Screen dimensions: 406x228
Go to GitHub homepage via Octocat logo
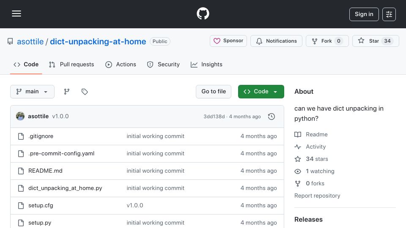203,14
